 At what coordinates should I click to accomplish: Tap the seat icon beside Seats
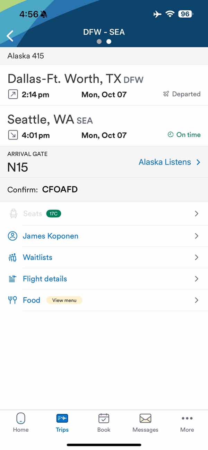[x=14, y=214]
